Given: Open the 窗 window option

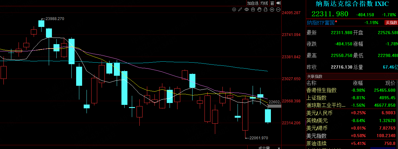Looking at the screenshot, I should (272, 3).
